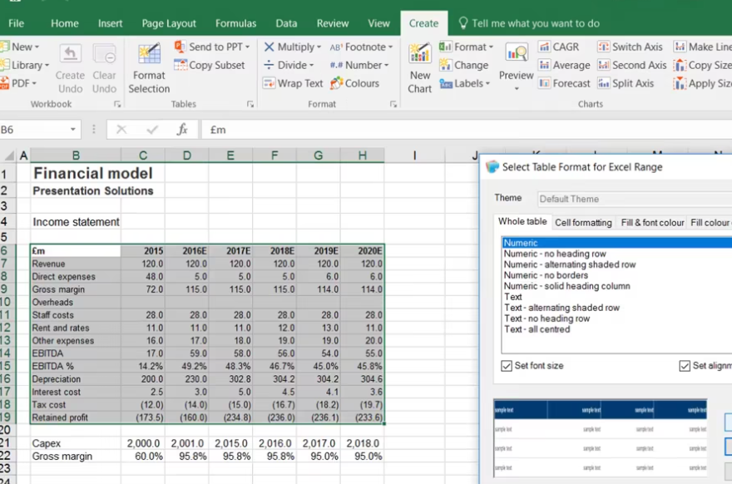The image size is (732, 484).
Task: Open the Format group dialog launcher
Action: coord(393,105)
